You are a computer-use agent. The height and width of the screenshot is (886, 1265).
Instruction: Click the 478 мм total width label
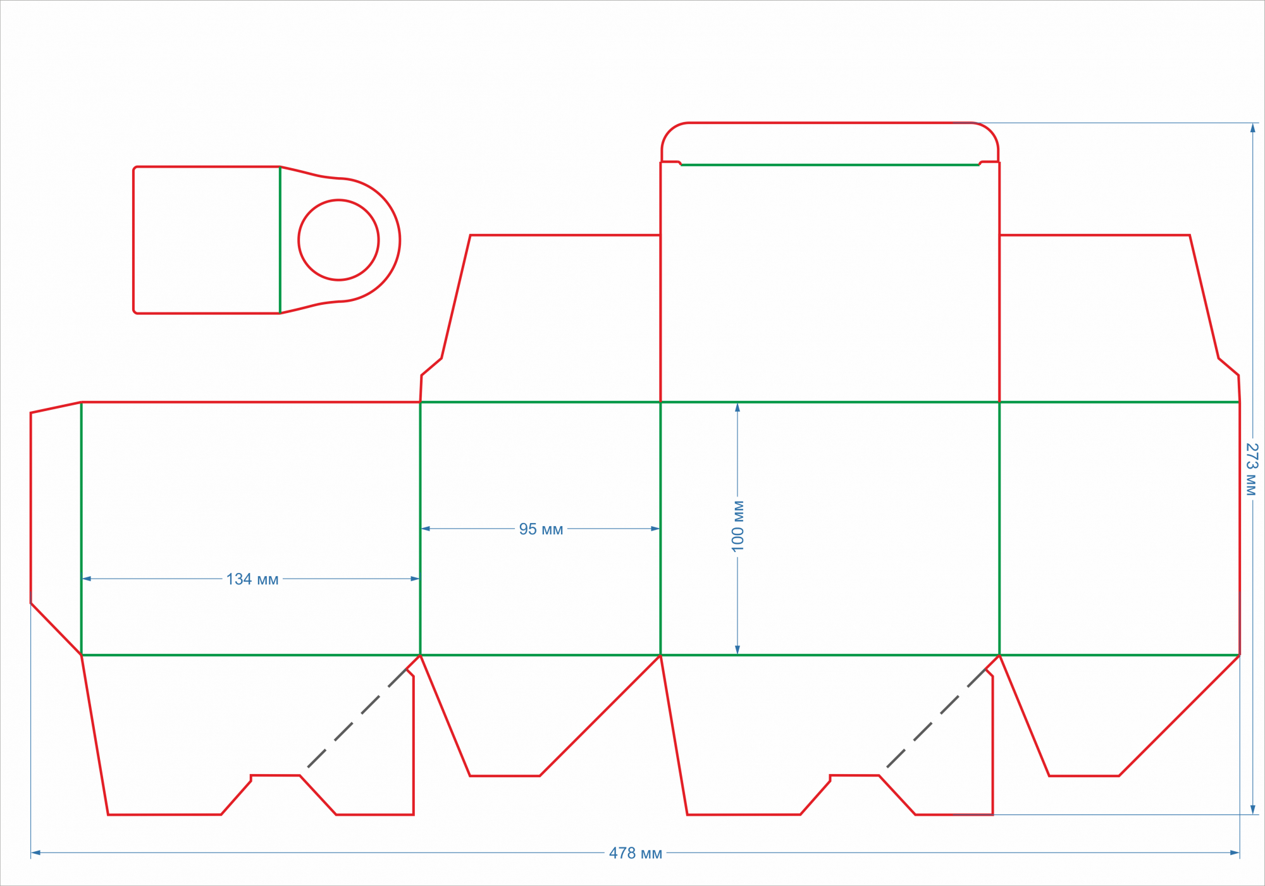coord(635,853)
